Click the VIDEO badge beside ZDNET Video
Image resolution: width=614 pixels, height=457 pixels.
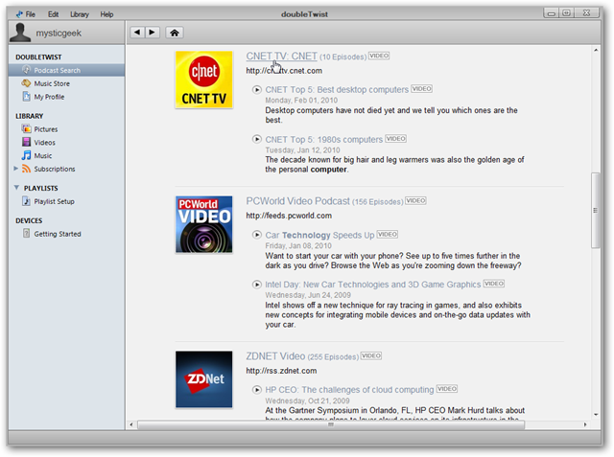pyautogui.click(x=371, y=355)
